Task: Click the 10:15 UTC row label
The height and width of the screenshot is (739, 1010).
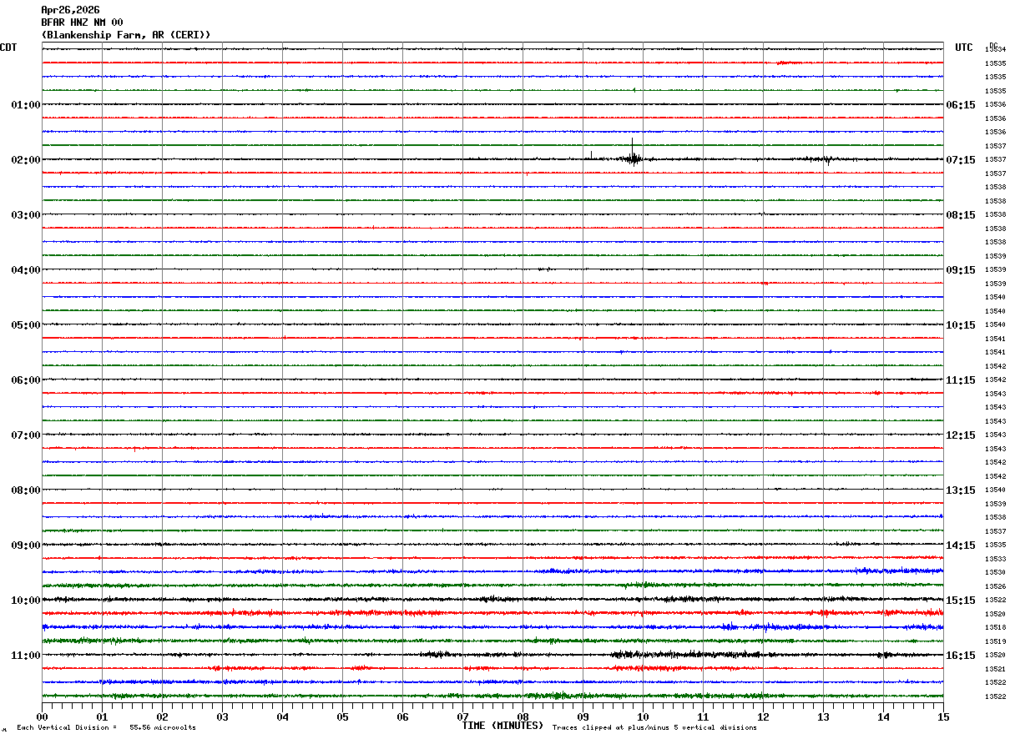Action: point(961,325)
